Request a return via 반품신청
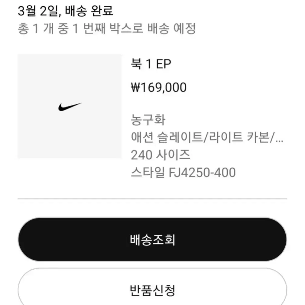This screenshot has height=305, width=305. [152, 290]
